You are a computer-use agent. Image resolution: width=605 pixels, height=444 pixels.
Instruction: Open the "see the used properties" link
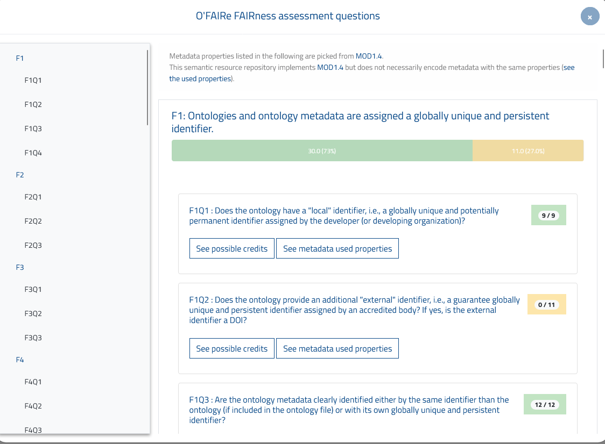tap(200, 78)
